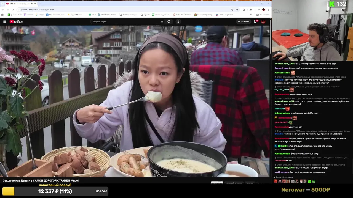Open the 'Работа над собой' spreadsheet bookmark
Image resolution: width=353 pixels, height=198 pixels.
pos(161,15)
